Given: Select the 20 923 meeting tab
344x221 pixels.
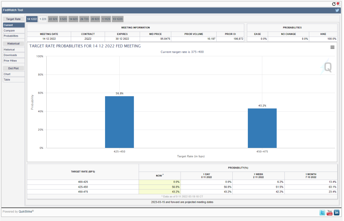Looking at the screenshot, I should pyautogui.click(x=95, y=19).
